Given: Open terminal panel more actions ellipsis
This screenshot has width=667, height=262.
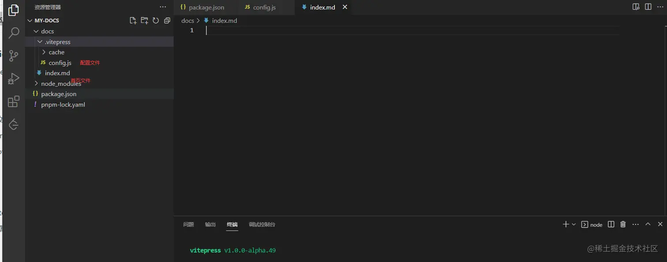Looking at the screenshot, I should tap(635, 225).
